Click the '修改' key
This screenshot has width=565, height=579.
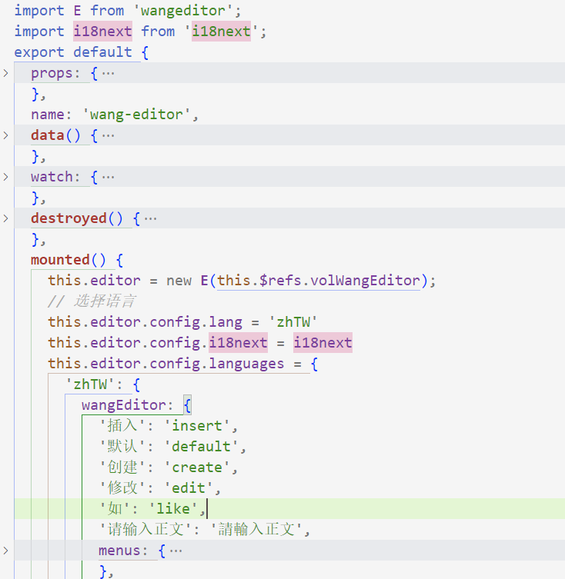coord(122,488)
